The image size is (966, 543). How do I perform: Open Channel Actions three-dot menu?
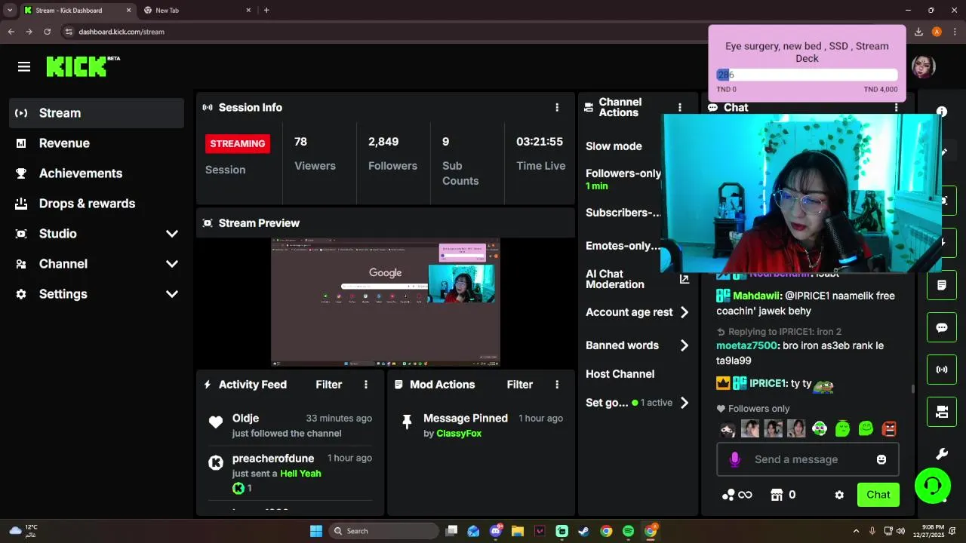[x=680, y=108]
